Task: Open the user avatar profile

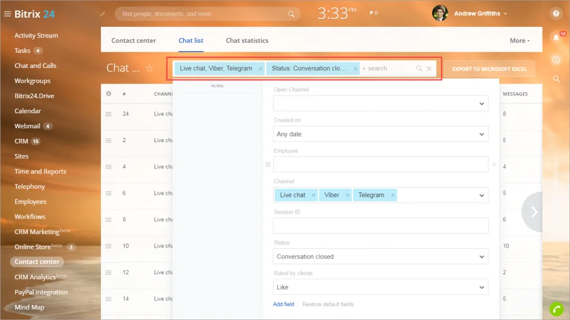Action: point(440,13)
